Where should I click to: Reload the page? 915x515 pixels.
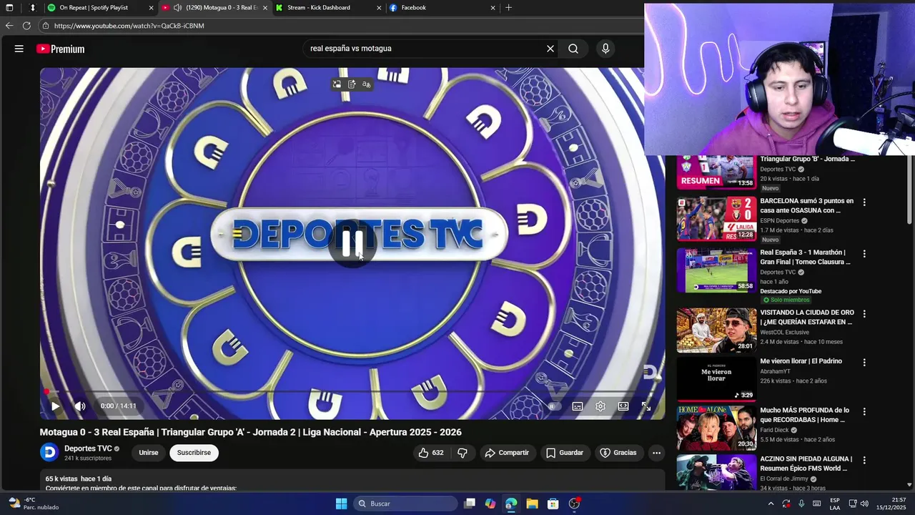tap(26, 26)
